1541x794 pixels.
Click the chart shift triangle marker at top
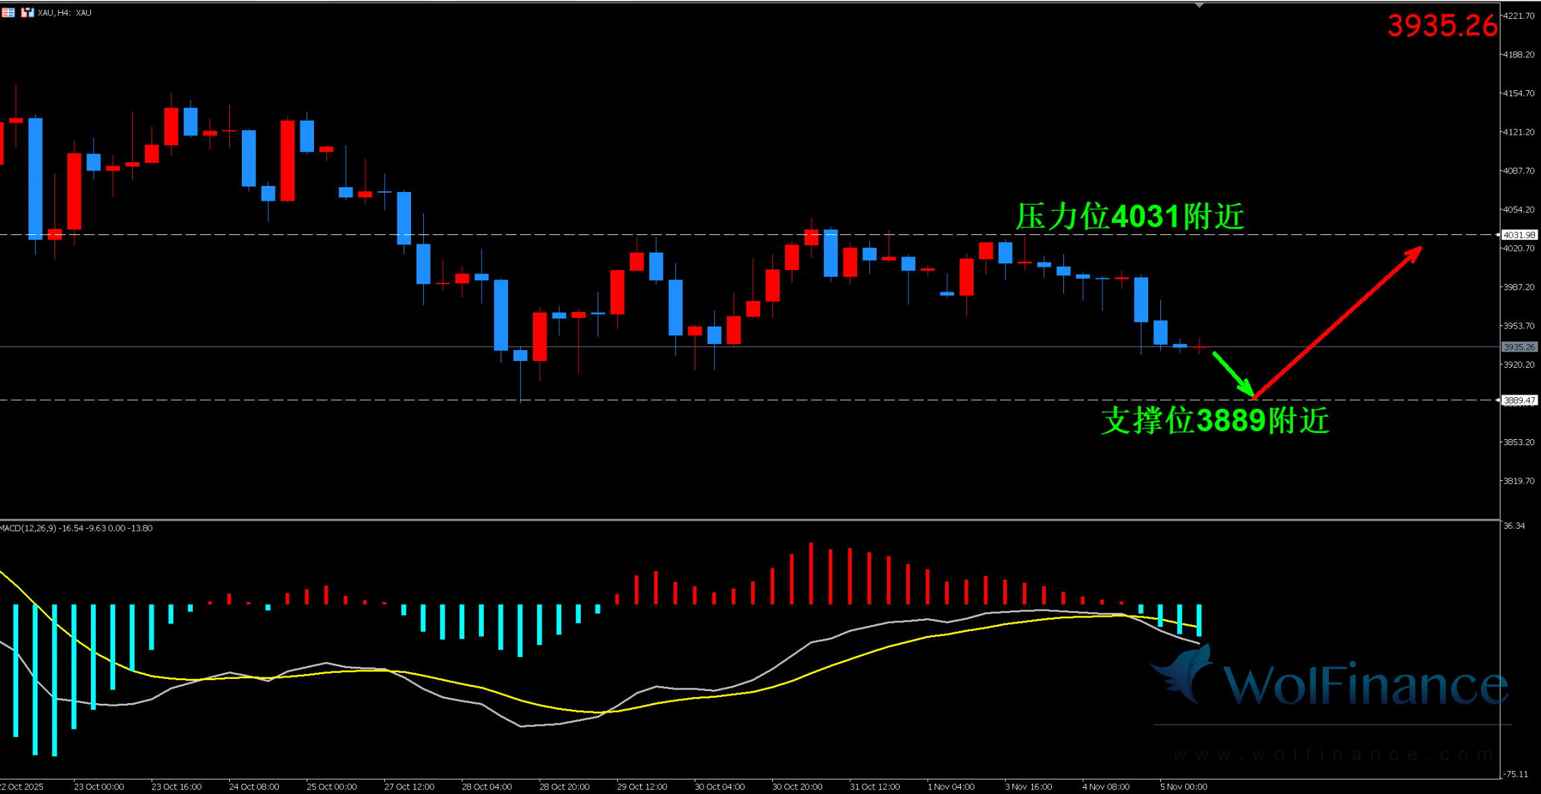[x=1199, y=5]
